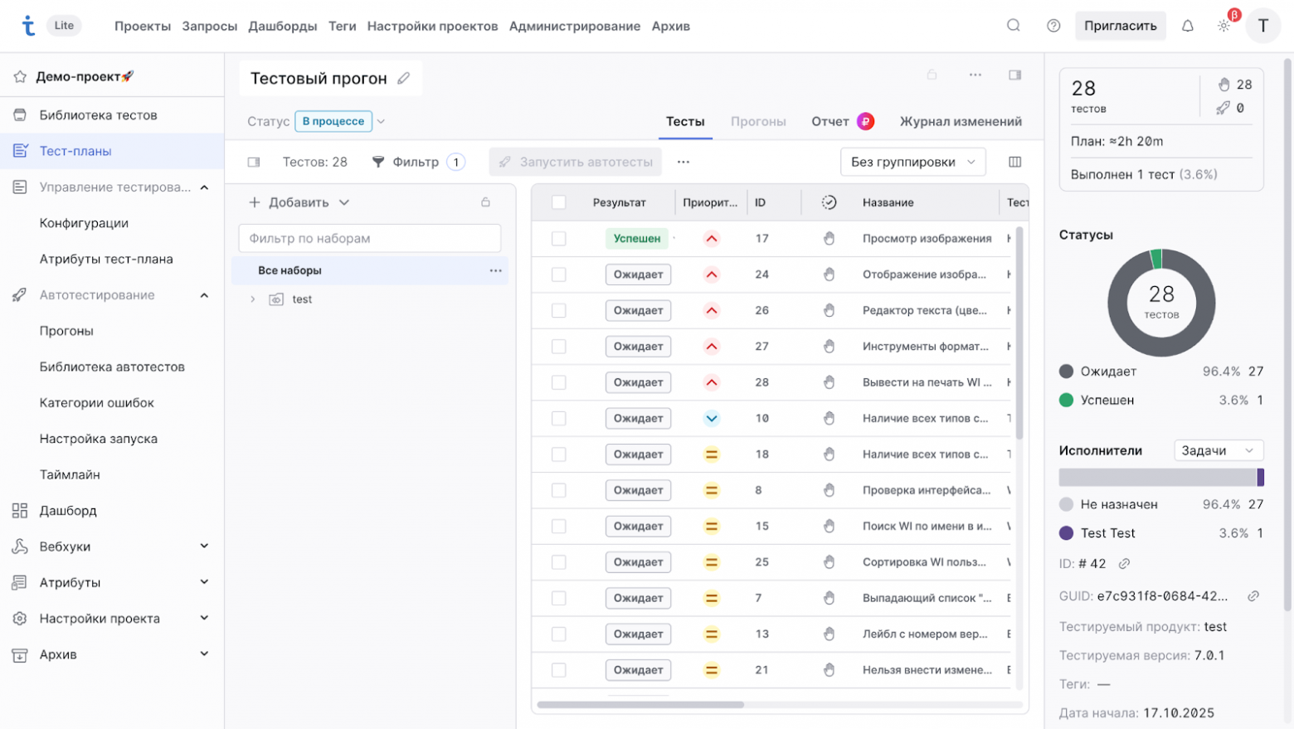Open the Задачи dropdown in Исполнители
Image resolution: width=1294 pixels, height=729 pixels.
coord(1218,450)
